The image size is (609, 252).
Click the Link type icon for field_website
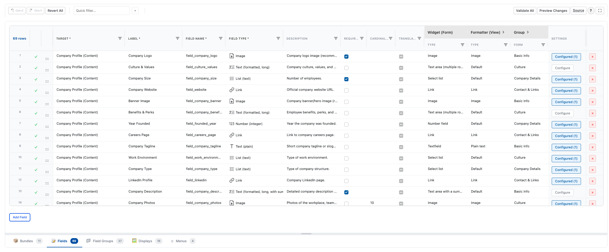click(232, 90)
